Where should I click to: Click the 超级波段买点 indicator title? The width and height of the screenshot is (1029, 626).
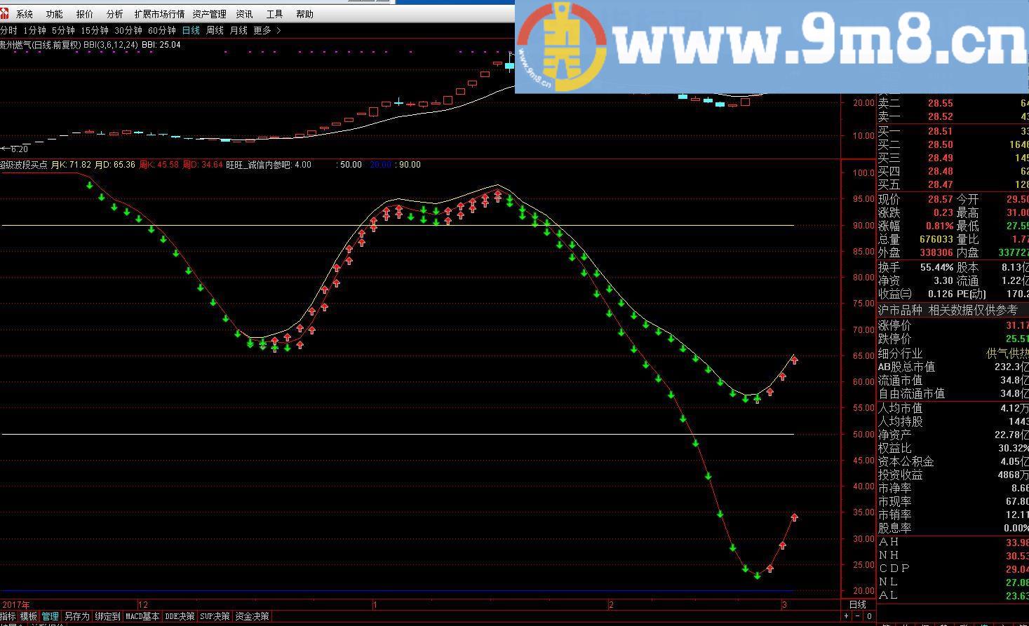tap(24, 165)
